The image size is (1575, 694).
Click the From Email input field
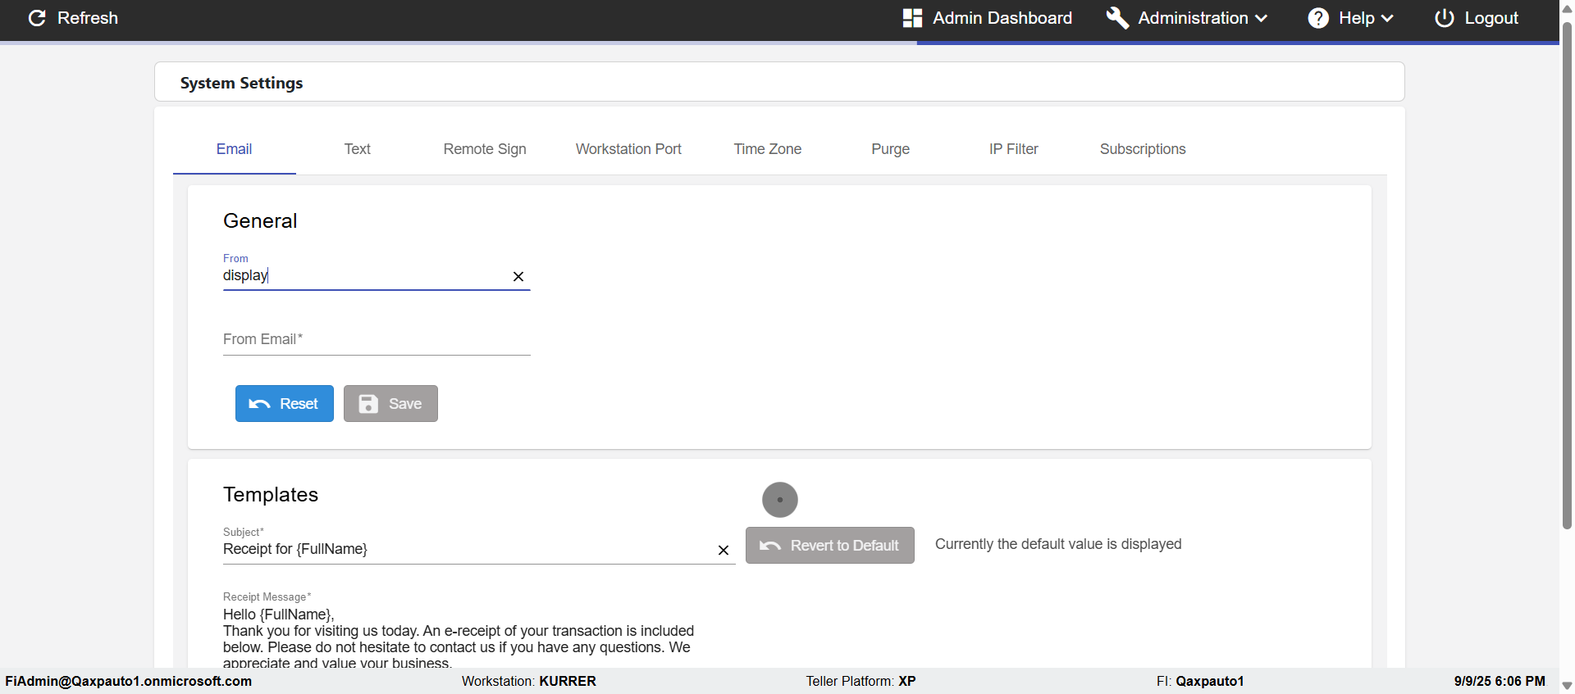coord(377,340)
